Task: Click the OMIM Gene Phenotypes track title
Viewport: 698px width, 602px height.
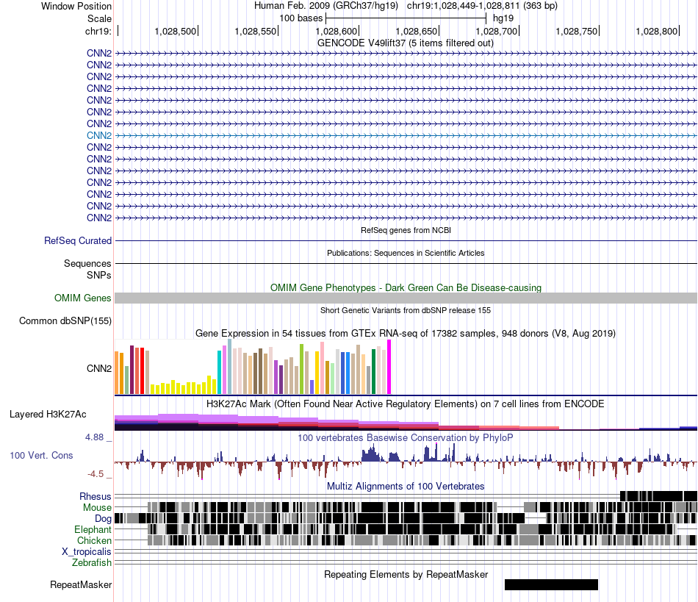Action: [406, 287]
